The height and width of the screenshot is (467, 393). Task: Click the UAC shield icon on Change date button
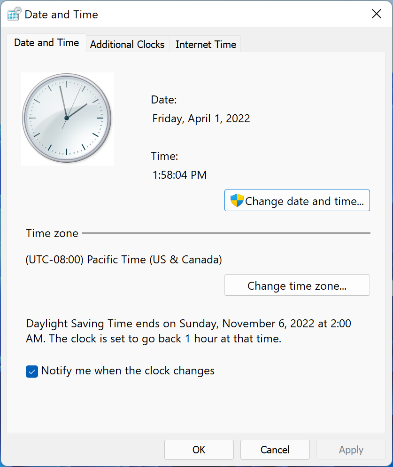tap(237, 201)
